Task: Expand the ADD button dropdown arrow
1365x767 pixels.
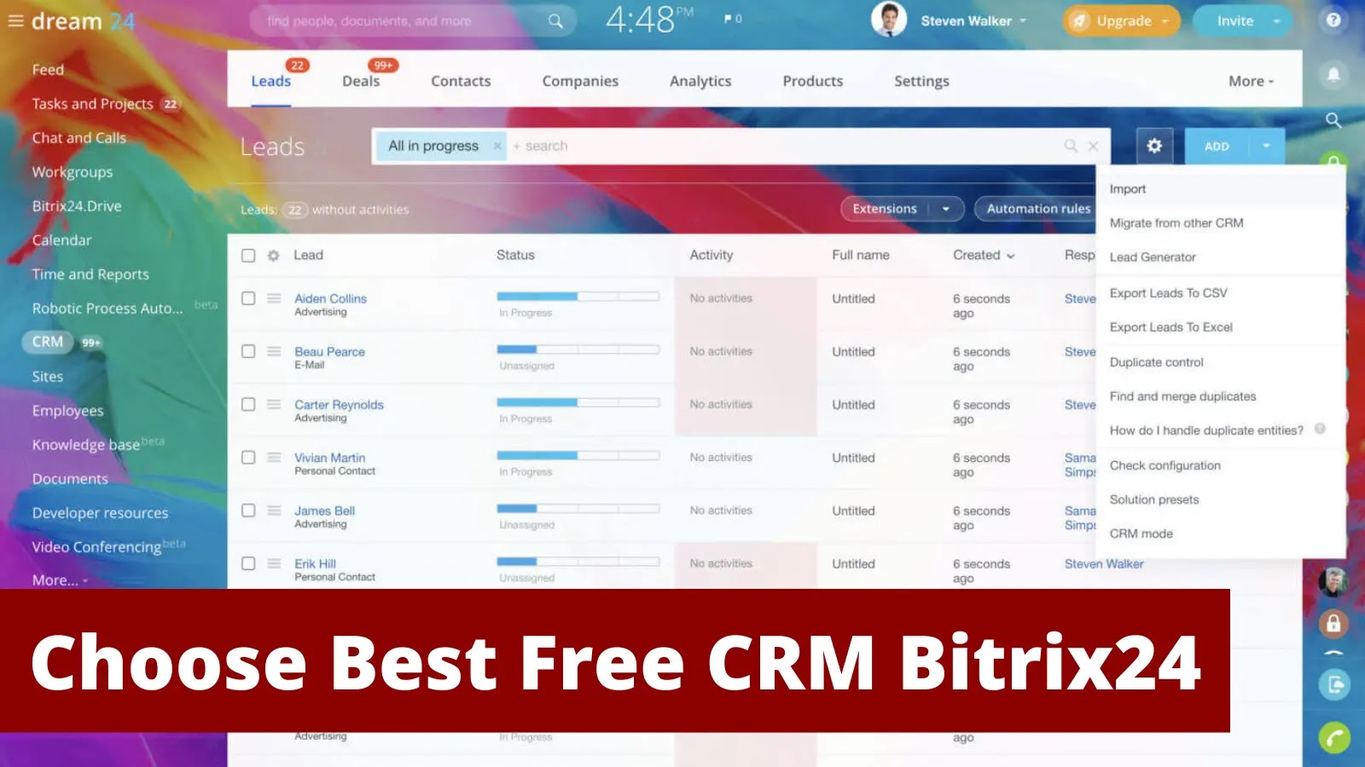Action: click(x=1267, y=146)
